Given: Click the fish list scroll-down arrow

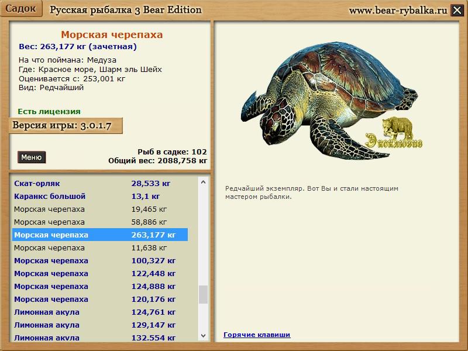Looking at the screenshot, I should (203, 335).
